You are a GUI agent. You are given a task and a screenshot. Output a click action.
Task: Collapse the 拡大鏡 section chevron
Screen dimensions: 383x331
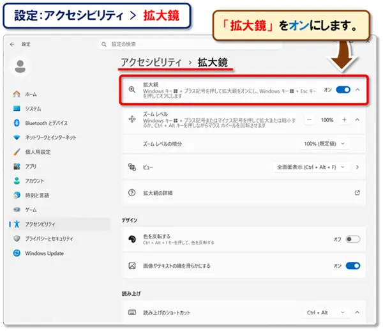(357, 89)
